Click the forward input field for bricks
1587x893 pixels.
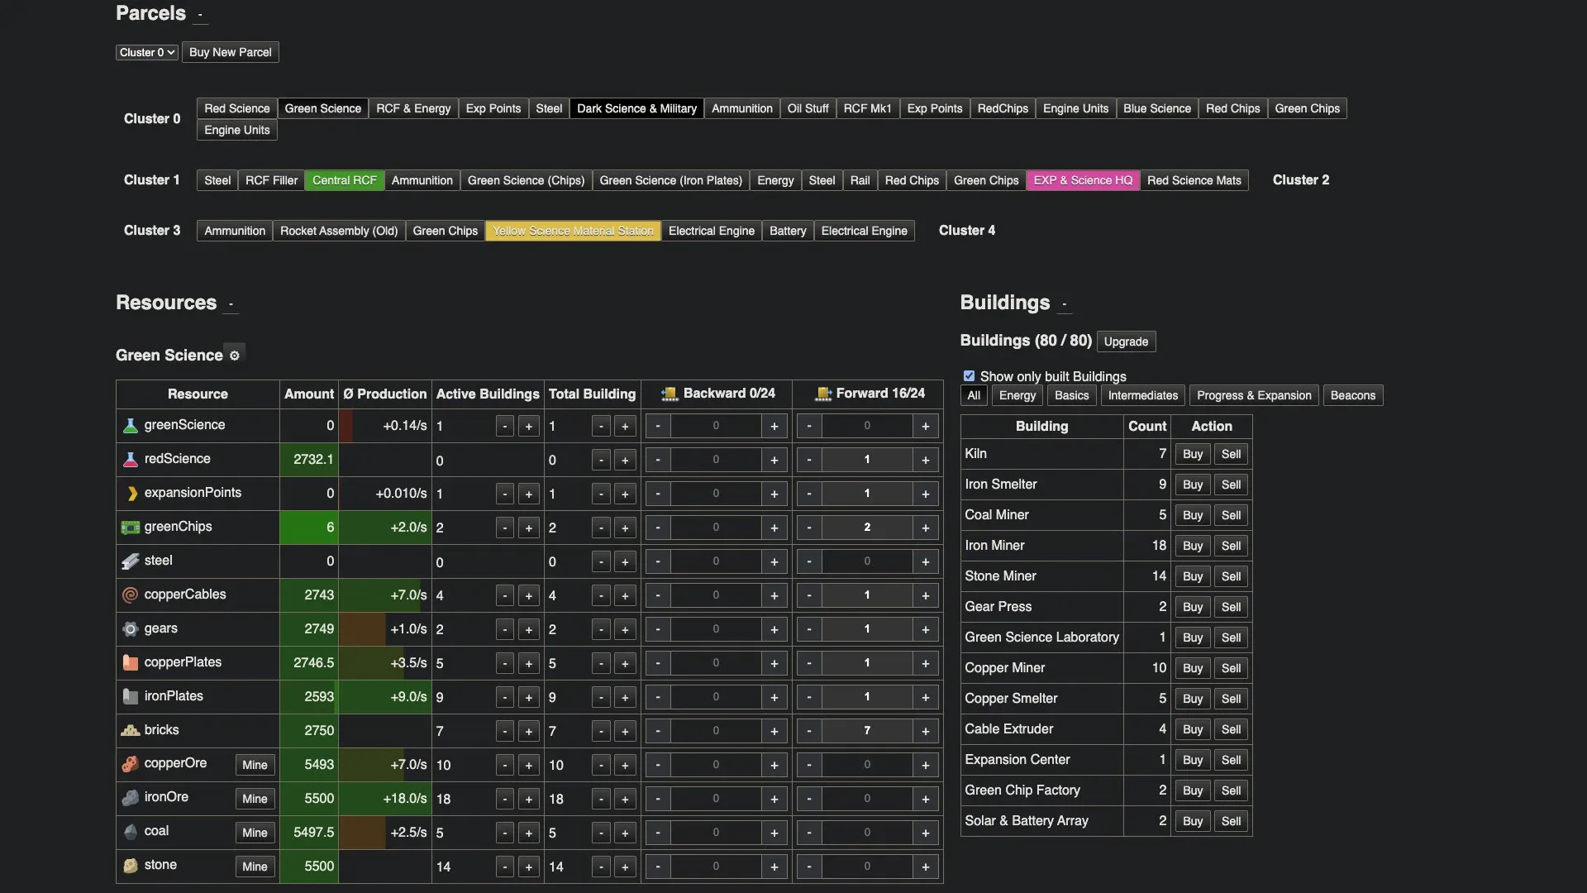click(x=866, y=731)
